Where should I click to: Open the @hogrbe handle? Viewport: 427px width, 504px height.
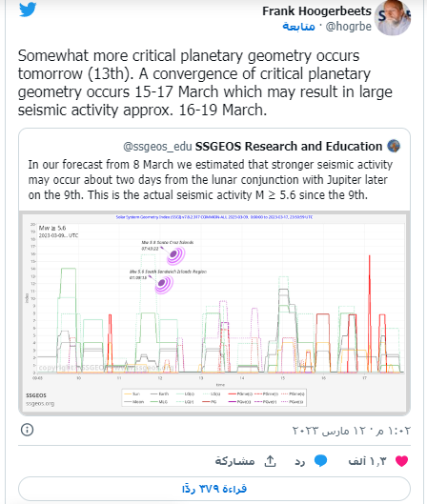(x=349, y=27)
